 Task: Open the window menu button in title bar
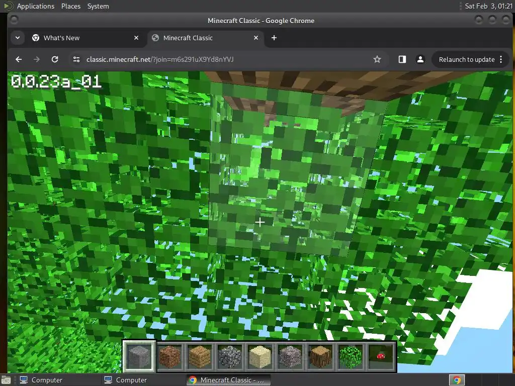(x=14, y=20)
